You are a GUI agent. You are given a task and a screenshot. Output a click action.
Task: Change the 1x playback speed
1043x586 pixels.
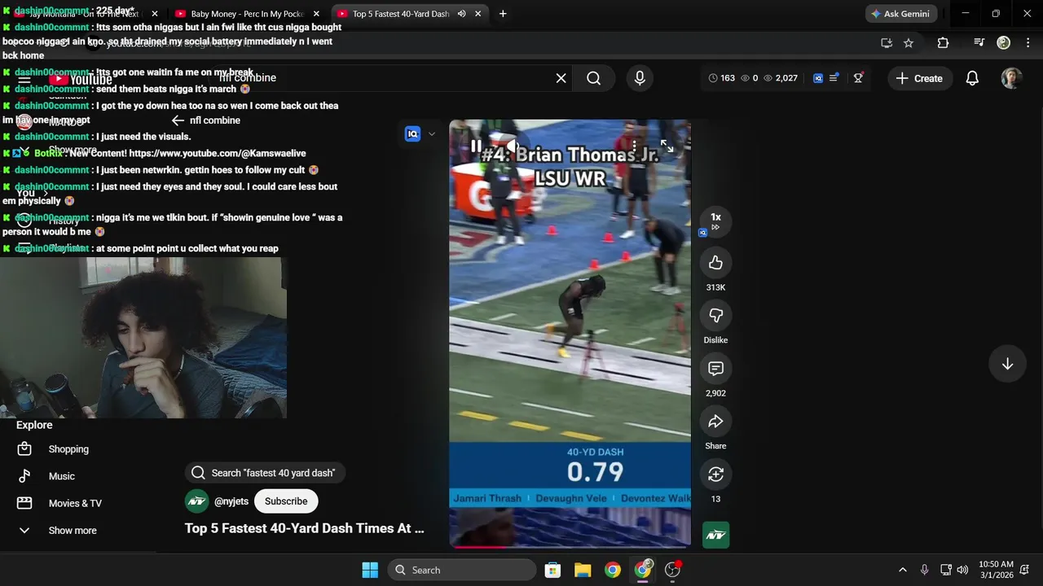click(x=715, y=221)
